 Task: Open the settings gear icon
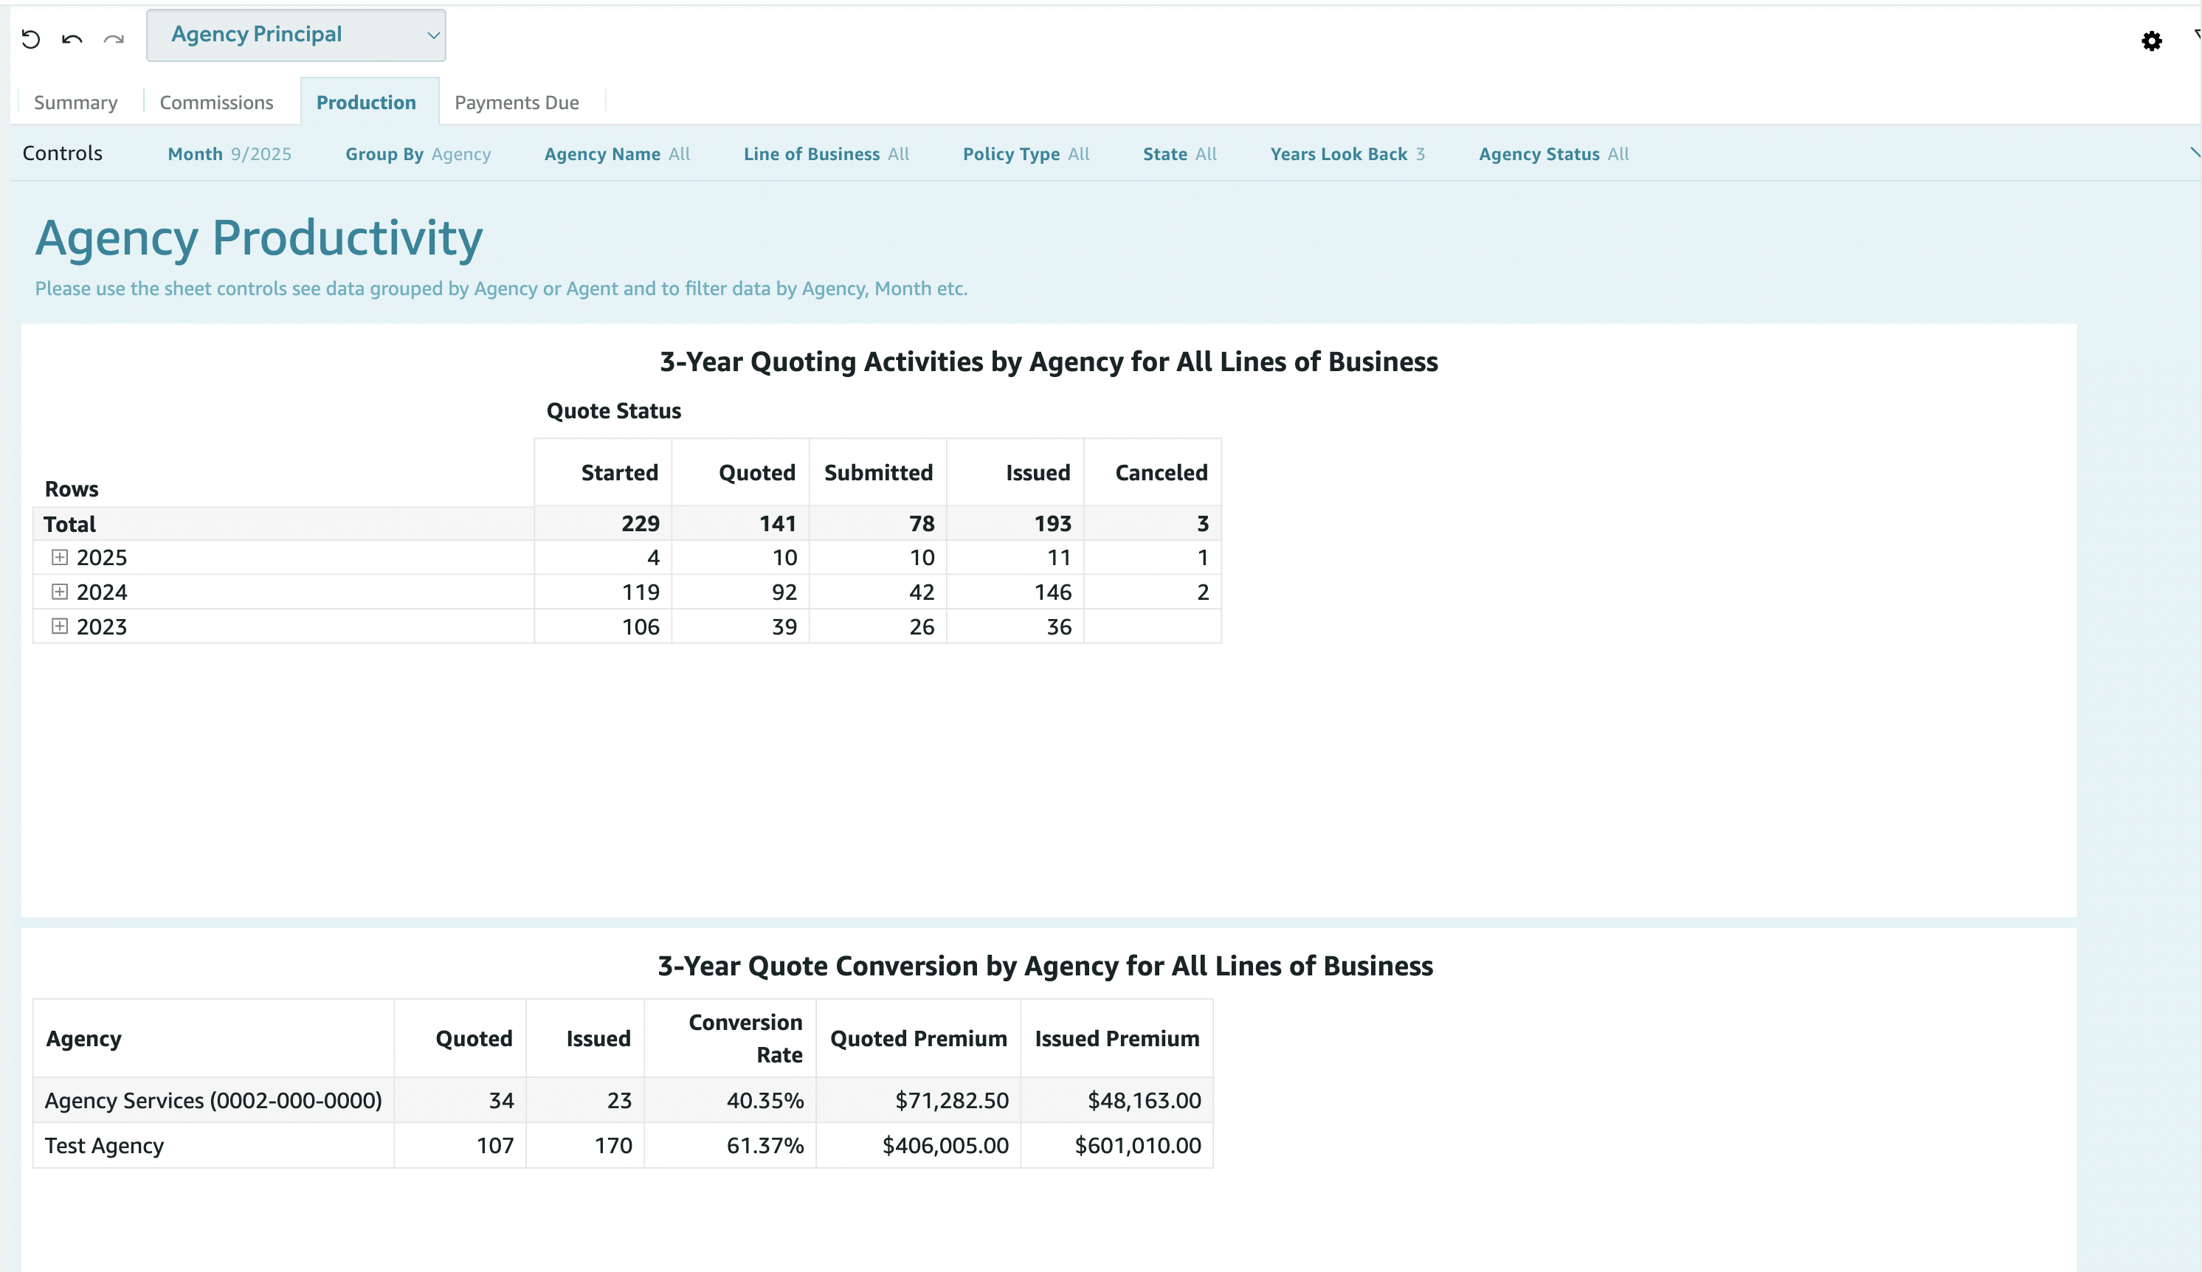tap(2151, 41)
